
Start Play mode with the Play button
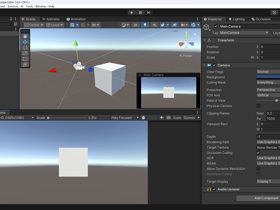(132, 13)
